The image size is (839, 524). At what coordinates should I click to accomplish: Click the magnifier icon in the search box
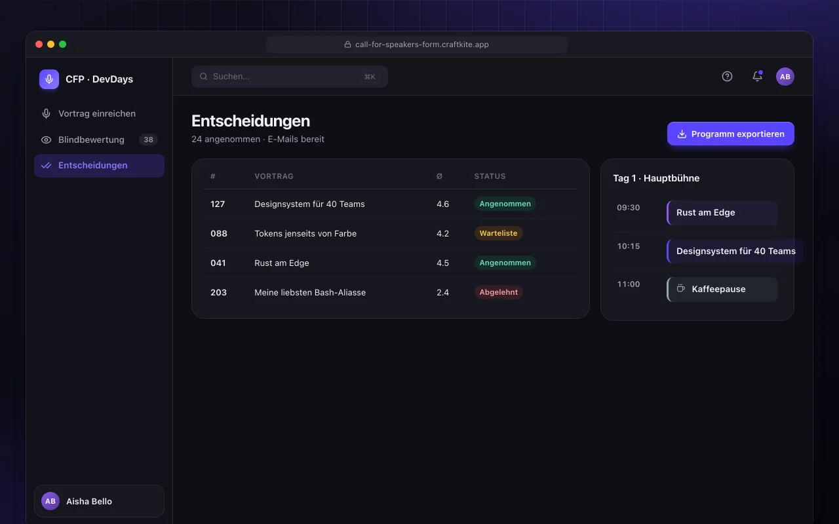(x=204, y=77)
